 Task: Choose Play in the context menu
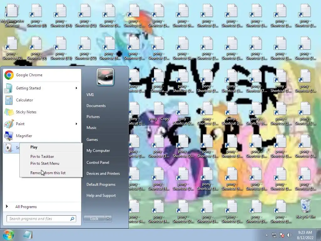coord(51,147)
